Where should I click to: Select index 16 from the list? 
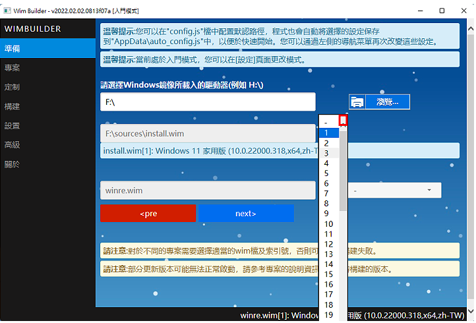pos(329,284)
